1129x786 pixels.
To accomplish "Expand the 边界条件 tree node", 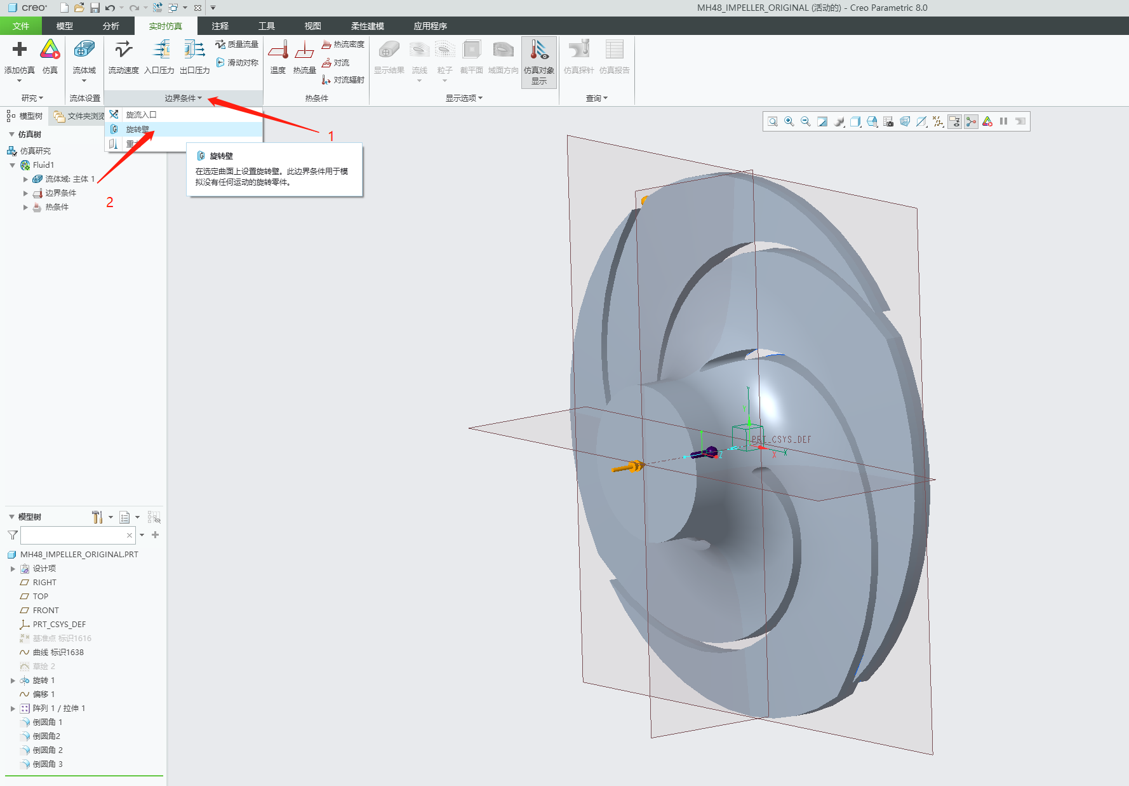I will (x=25, y=193).
